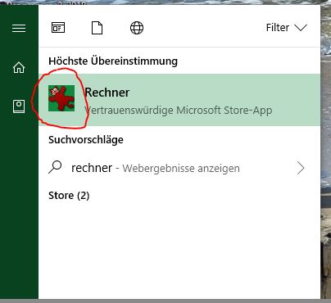Filter results by Apps icon
This screenshot has height=303, width=331.
(x=58, y=28)
